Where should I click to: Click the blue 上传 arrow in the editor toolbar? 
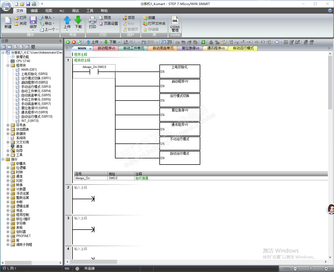click(88, 42)
